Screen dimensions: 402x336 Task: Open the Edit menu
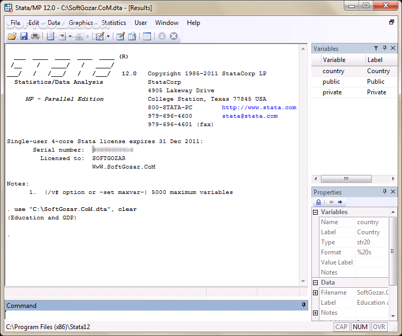click(x=33, y=23)
